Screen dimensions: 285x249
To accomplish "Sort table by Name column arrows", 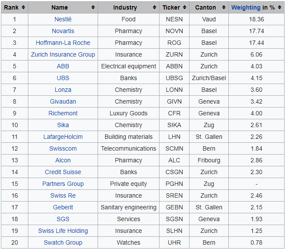I will coord(93,7).
